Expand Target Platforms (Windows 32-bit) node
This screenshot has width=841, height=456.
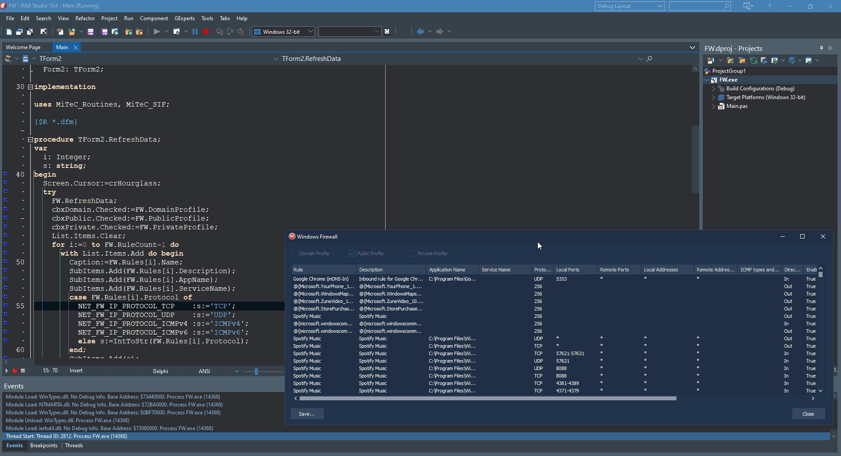[x=713, y=97]
